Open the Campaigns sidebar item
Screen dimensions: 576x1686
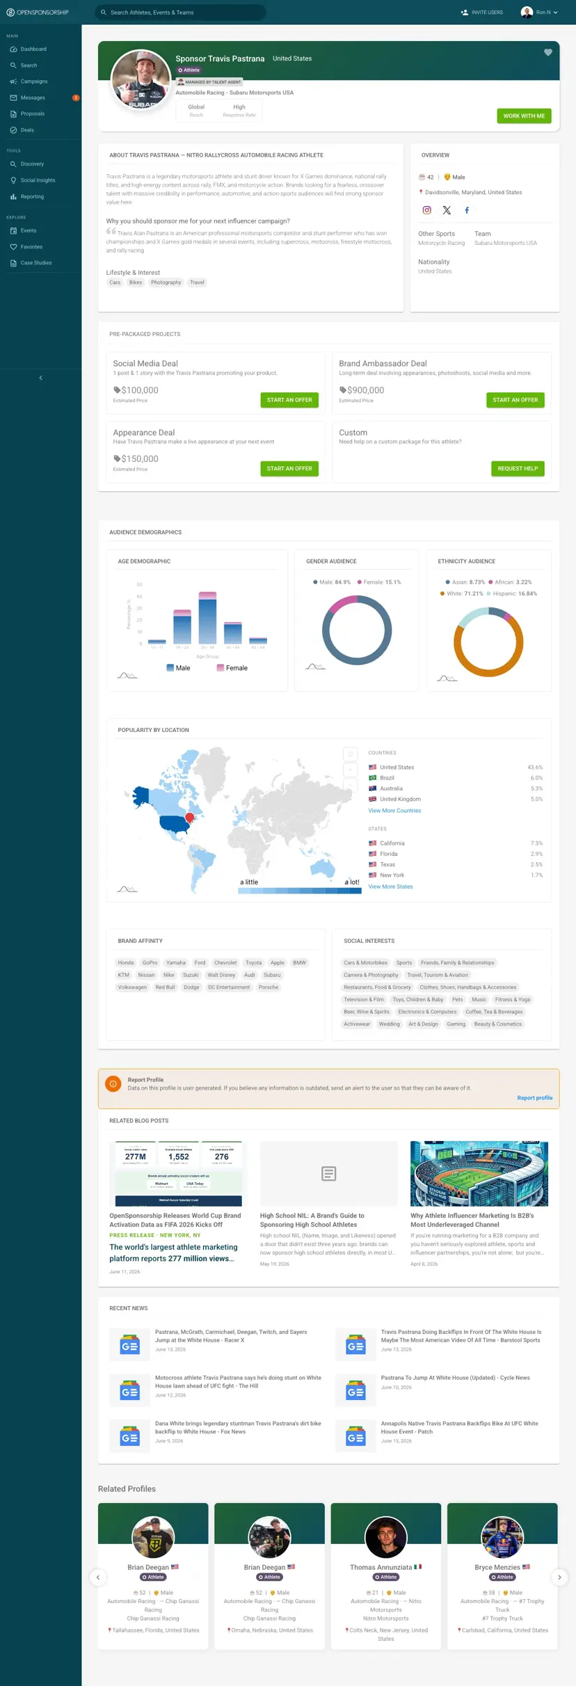click(40, 81)
